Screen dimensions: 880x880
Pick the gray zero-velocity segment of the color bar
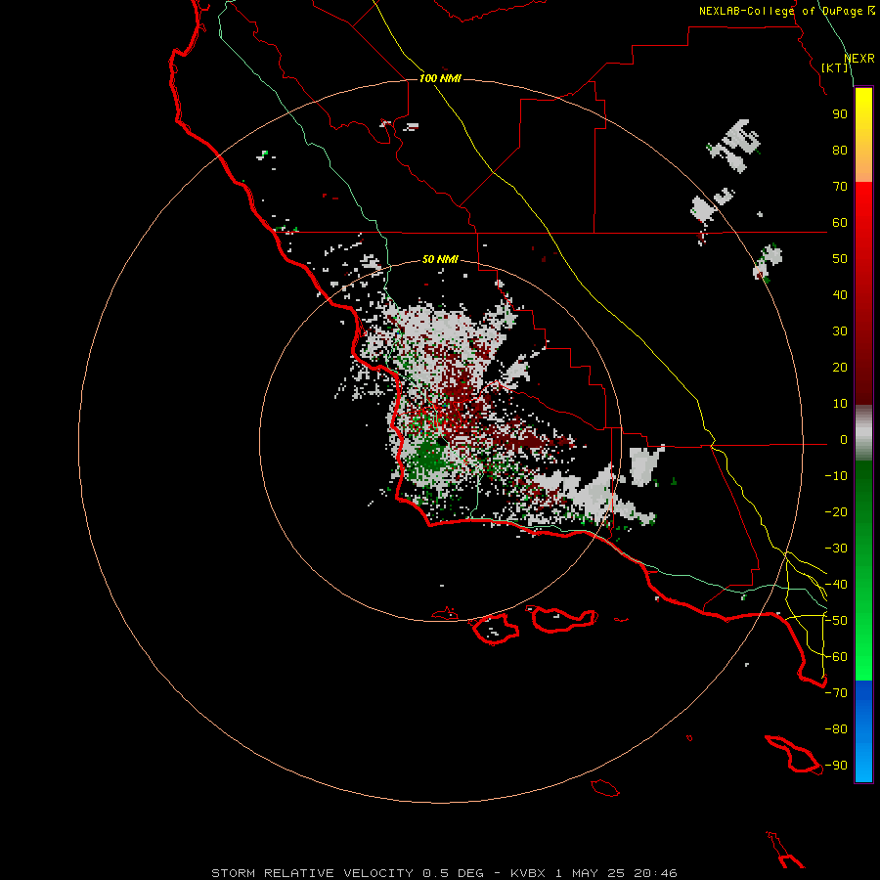coord(863,433)
